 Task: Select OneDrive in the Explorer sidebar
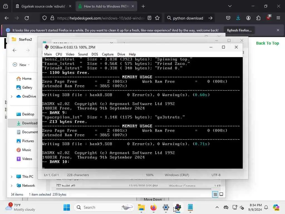point(26,96)
